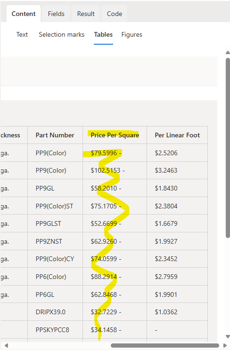Image resolution: width=230 pixels, height=350 pixels.
Task: Click the PPSKYPCC8 table cell
Action: (55, 330)
